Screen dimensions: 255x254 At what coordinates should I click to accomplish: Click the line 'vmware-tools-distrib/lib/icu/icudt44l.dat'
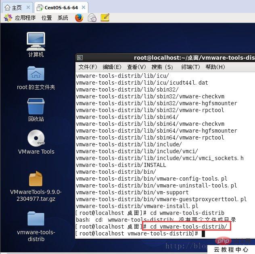(142, 83)
